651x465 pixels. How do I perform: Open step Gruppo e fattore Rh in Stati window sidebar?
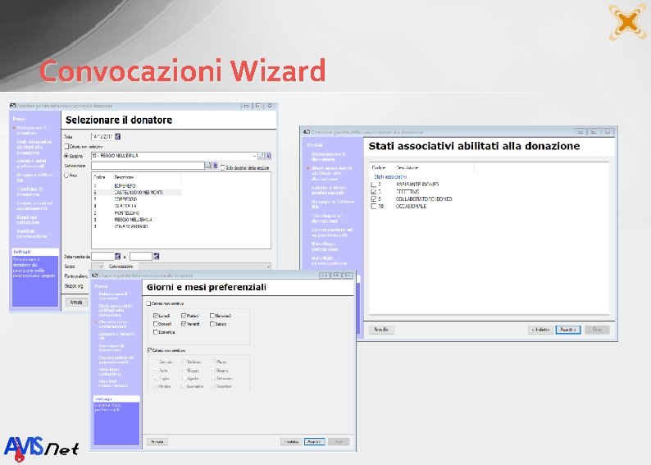pos(333,204)
